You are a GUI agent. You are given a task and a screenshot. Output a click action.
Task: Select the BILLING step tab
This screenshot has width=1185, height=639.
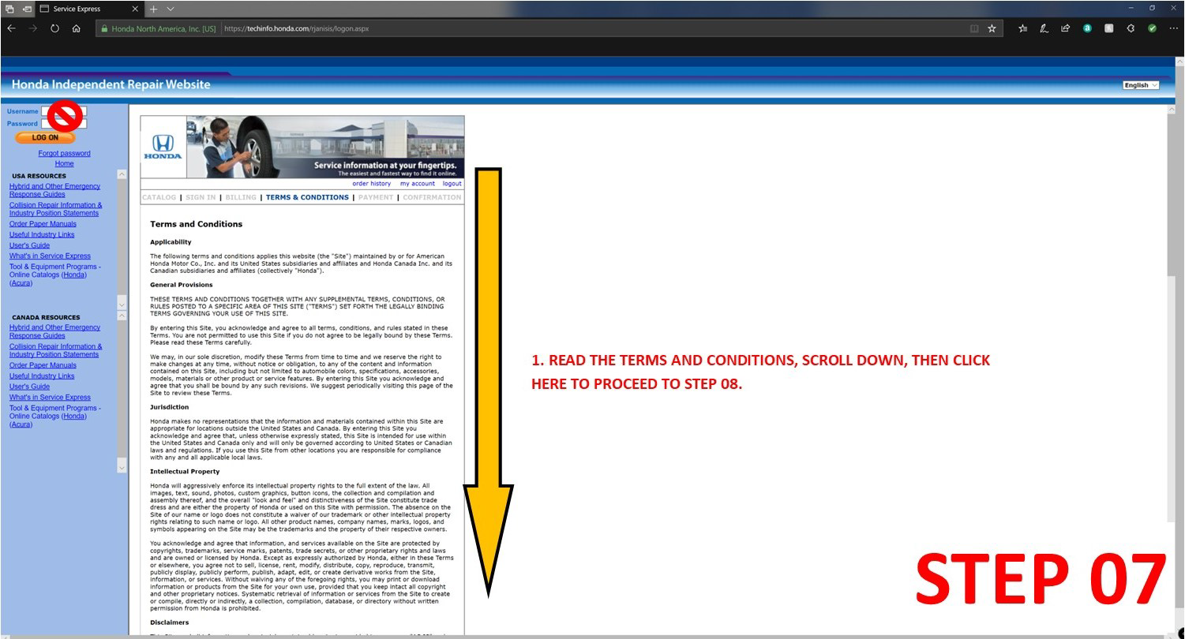(241, 197)
